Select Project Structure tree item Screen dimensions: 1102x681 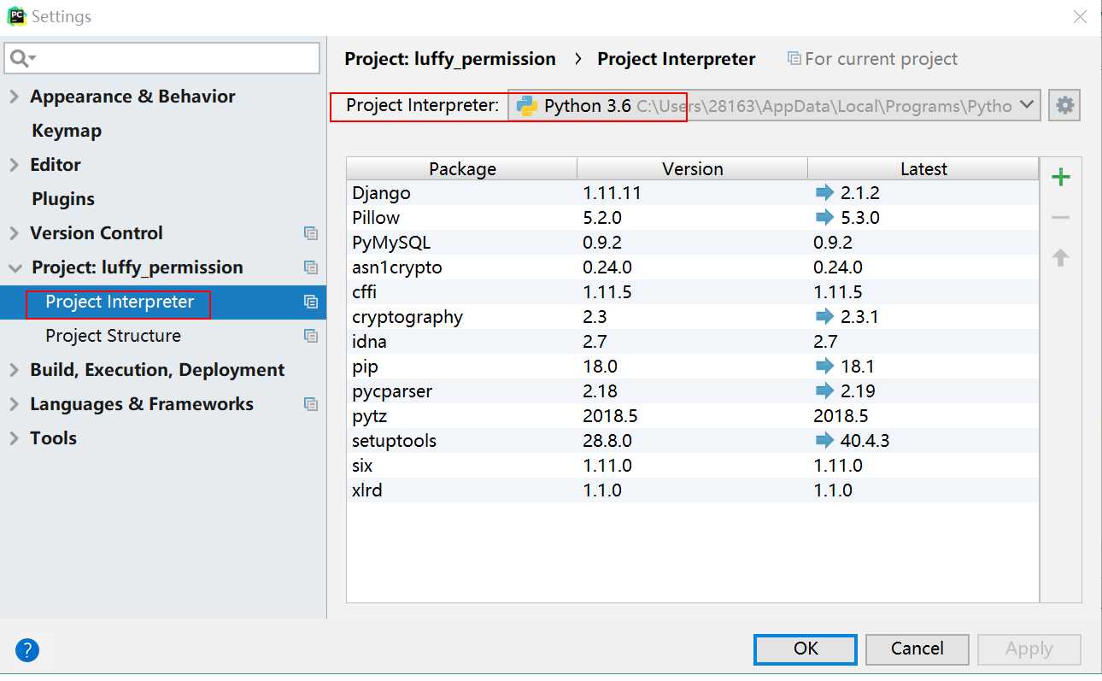click(x=113, y=336)
